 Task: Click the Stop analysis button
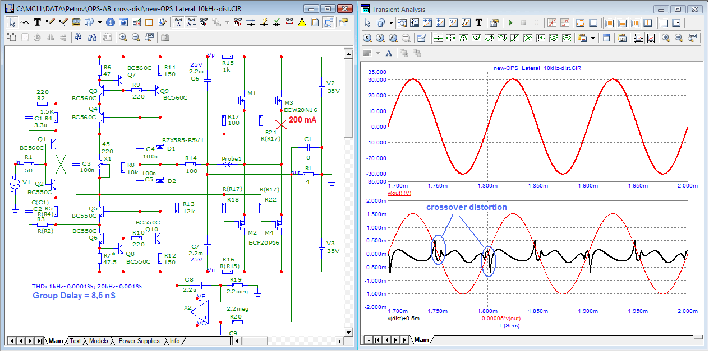point(524,23)
